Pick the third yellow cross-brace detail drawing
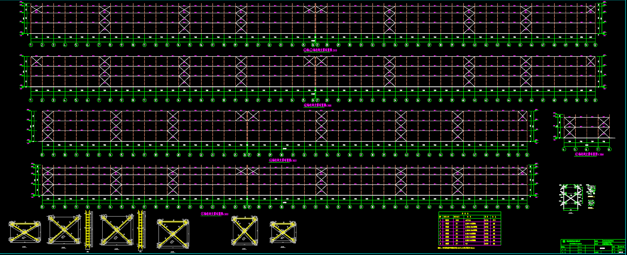 click(x=117, y=230)
